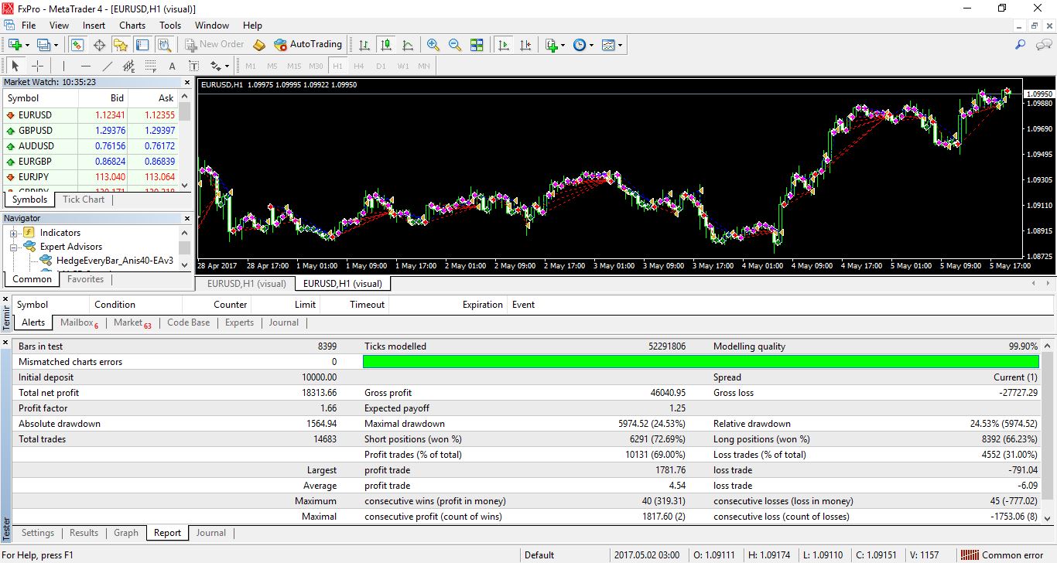Open the dropdown arrow beside New Chart icon
This screenshot has width=1057, height=563.
[28, 45]
